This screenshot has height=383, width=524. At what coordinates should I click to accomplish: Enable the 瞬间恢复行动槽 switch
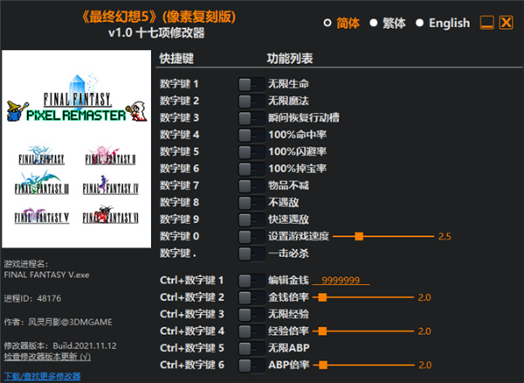click(252, 118)
